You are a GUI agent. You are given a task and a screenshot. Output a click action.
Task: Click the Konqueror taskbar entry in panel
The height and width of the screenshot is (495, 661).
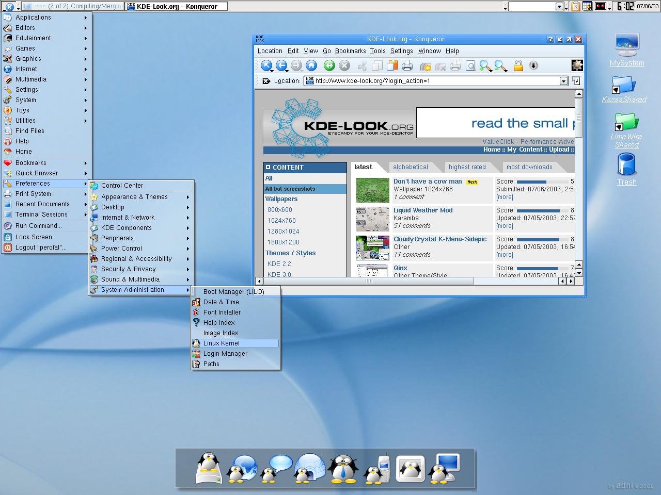click(176, 6)
